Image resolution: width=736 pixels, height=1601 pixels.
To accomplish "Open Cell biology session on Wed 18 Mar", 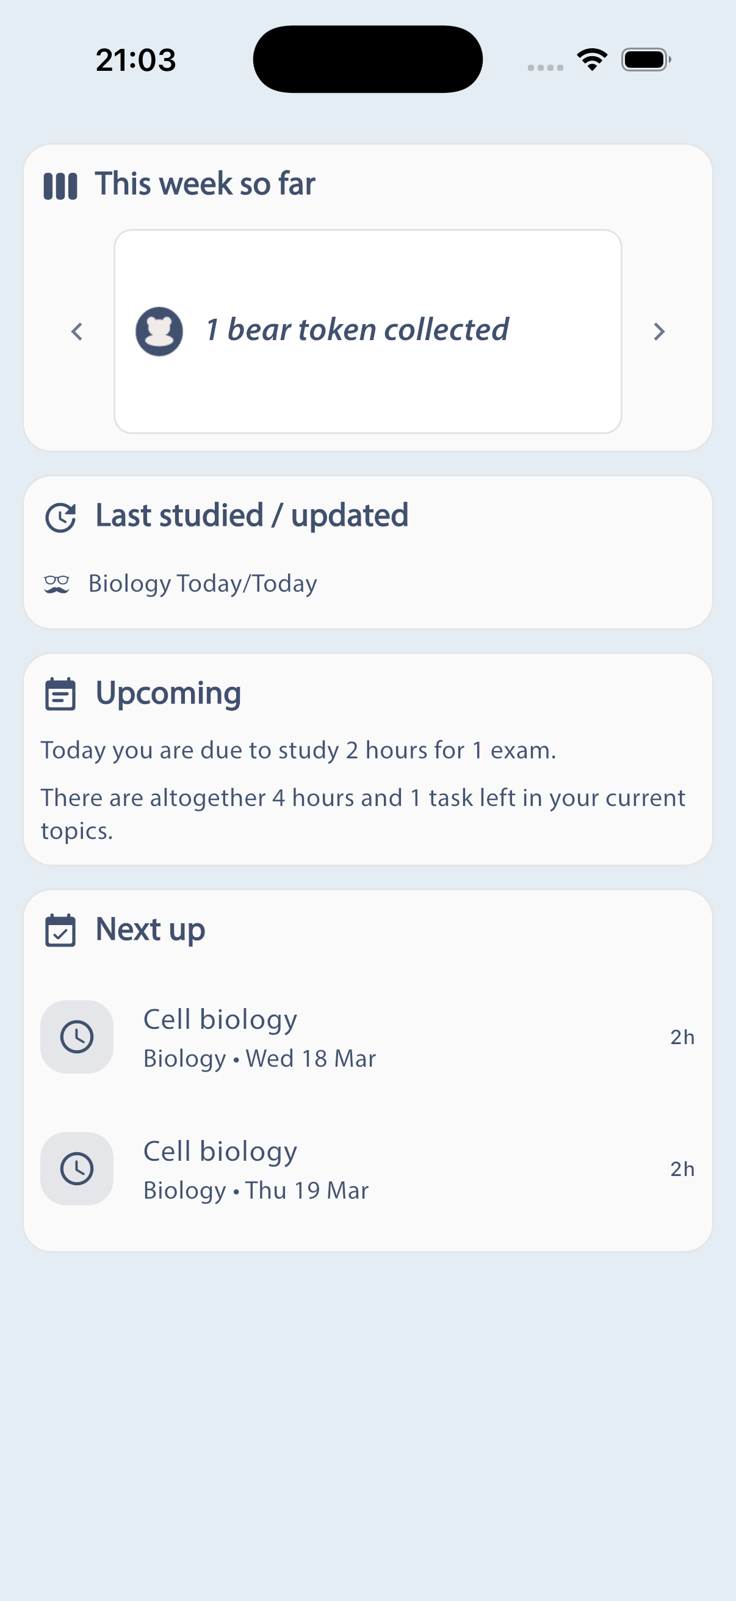I will coord(366,1037).
